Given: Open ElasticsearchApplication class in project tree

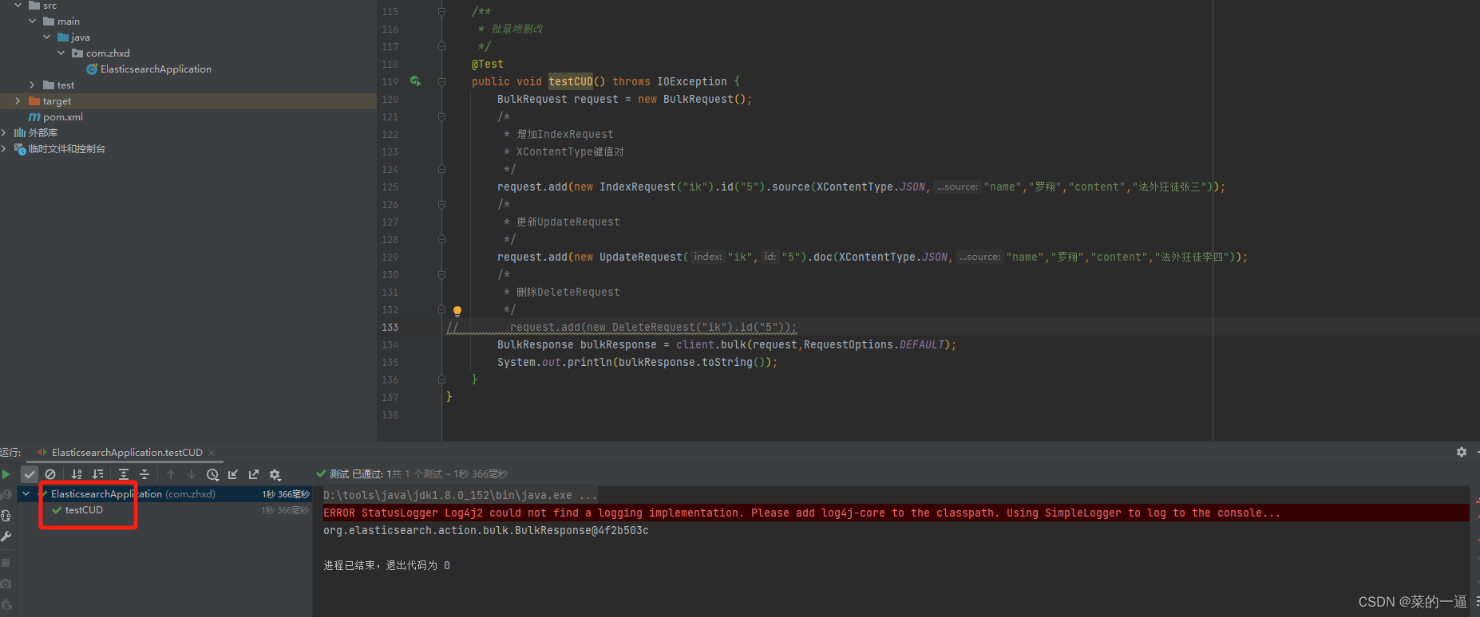Looking at the screenshot, I should pos(156,69).
